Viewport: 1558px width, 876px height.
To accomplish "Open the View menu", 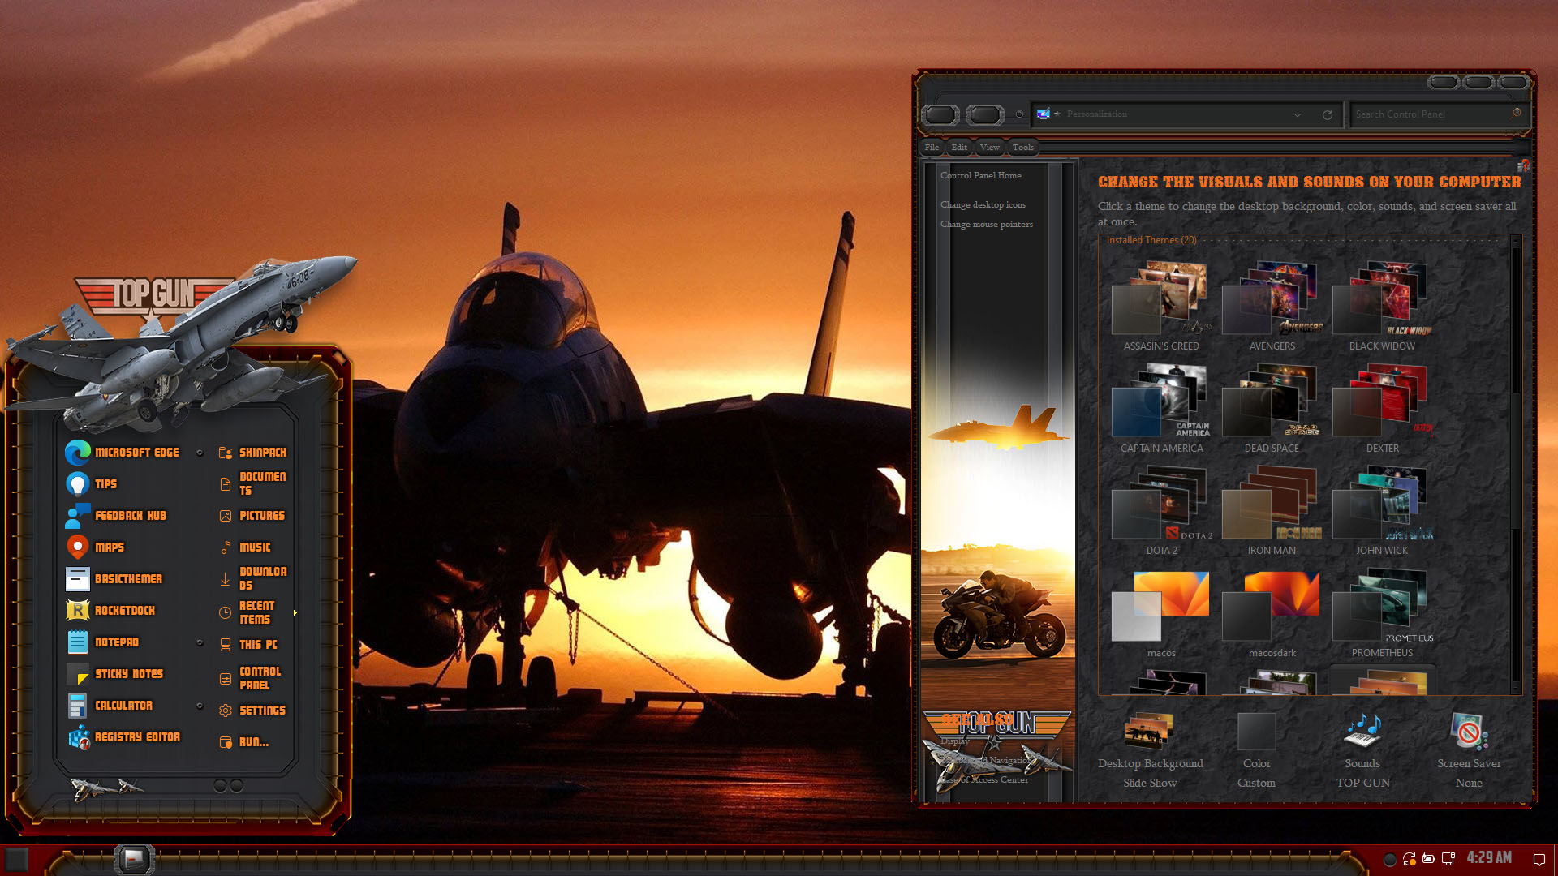I will (989, 148).
